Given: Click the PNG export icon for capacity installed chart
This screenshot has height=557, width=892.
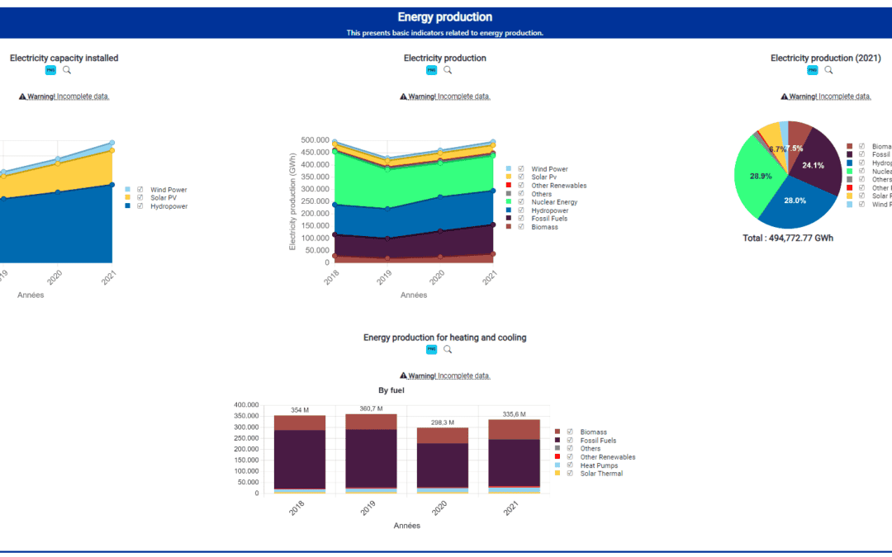Looking at the screenshot, I should 50,70.
